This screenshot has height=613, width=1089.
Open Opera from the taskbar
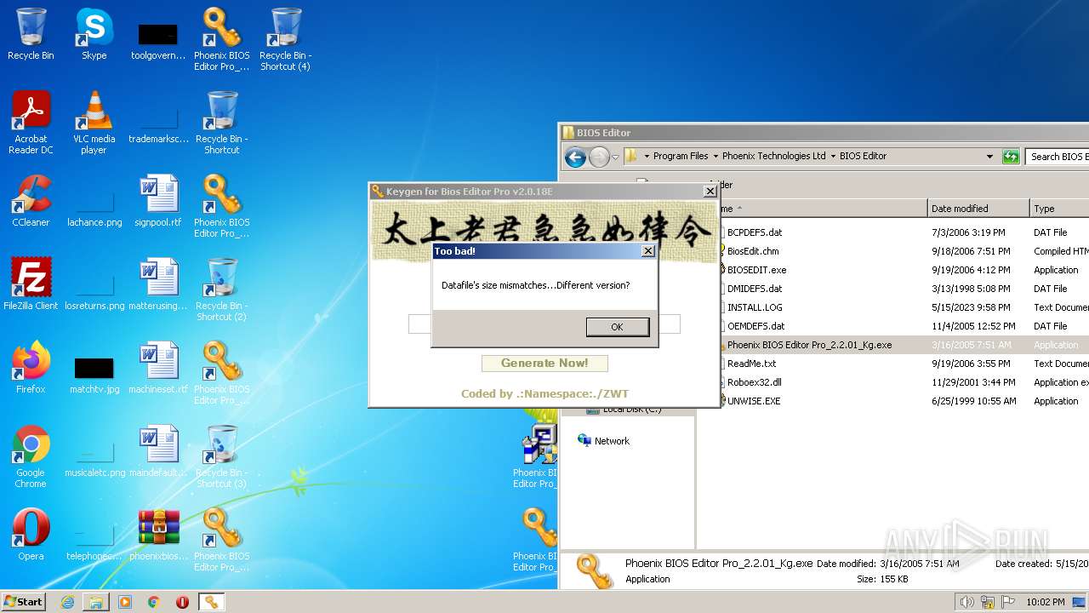click(x=182, y=602)
